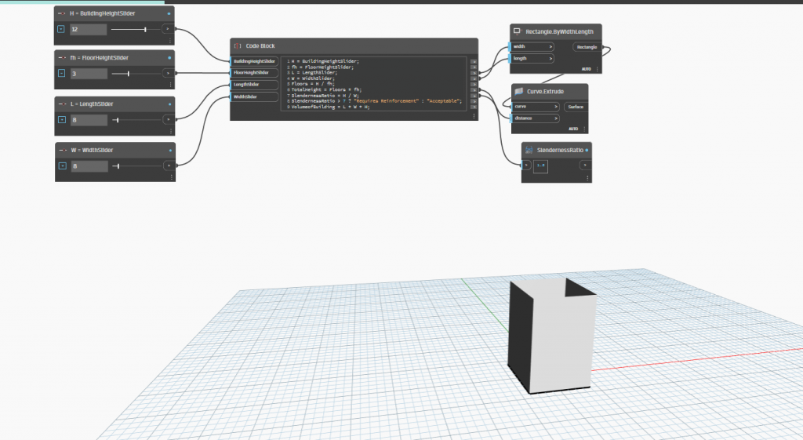Click the blue status dot on LengthSlider node
This screenshot has width=803, height=440.
(169, 104)
